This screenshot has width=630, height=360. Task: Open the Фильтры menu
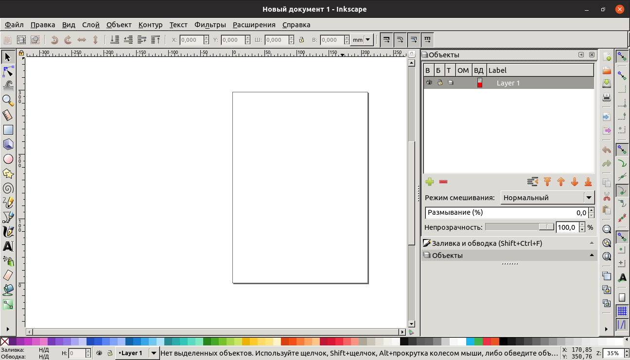[x=210, y=24]
